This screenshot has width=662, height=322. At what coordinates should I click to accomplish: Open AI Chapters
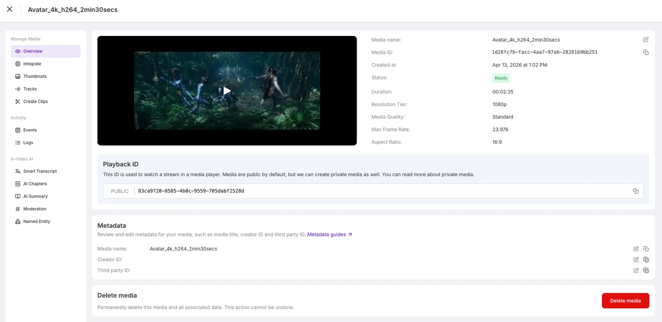[46, 184]
